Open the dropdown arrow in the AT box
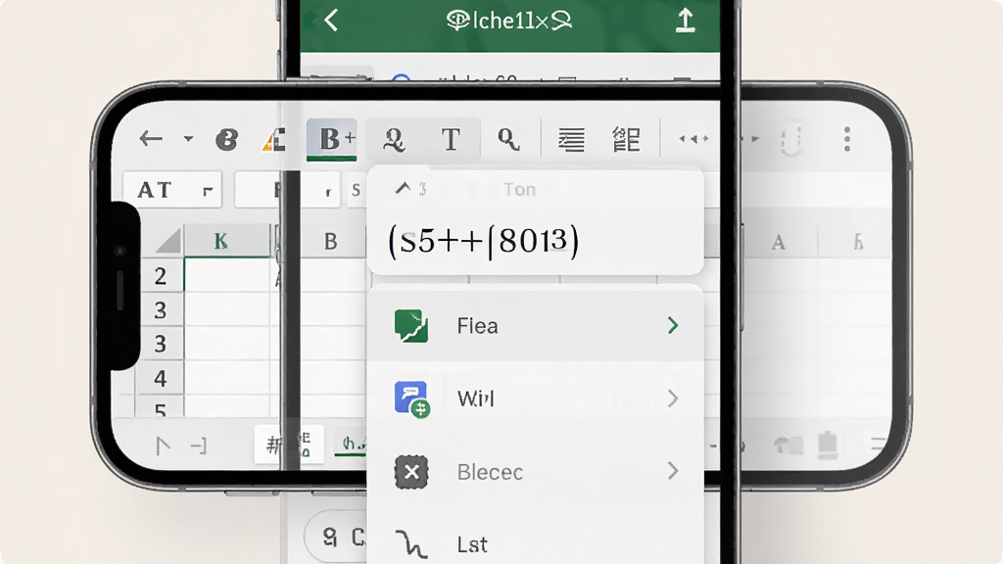This screenshot has width=1003, height=564. [x=208, y=191]
